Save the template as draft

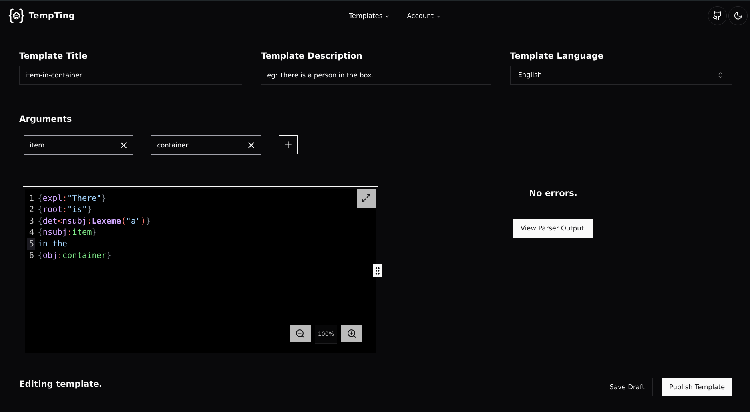point(627,387)
